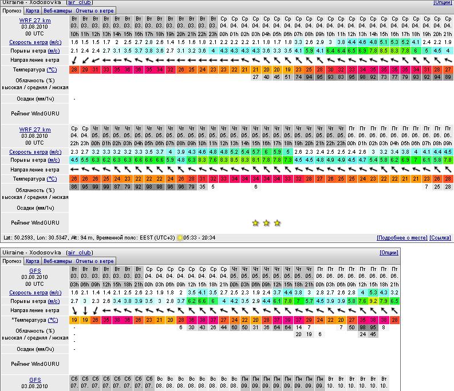Image resolution: width=454 pixels, height=391 pixels.
Task: Open the GFS model link dated 03.08.2010 with 00 UTC
Action: [x=35, y=270]
